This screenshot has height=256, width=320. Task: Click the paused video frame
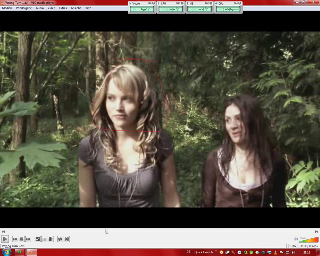point(160,119)
